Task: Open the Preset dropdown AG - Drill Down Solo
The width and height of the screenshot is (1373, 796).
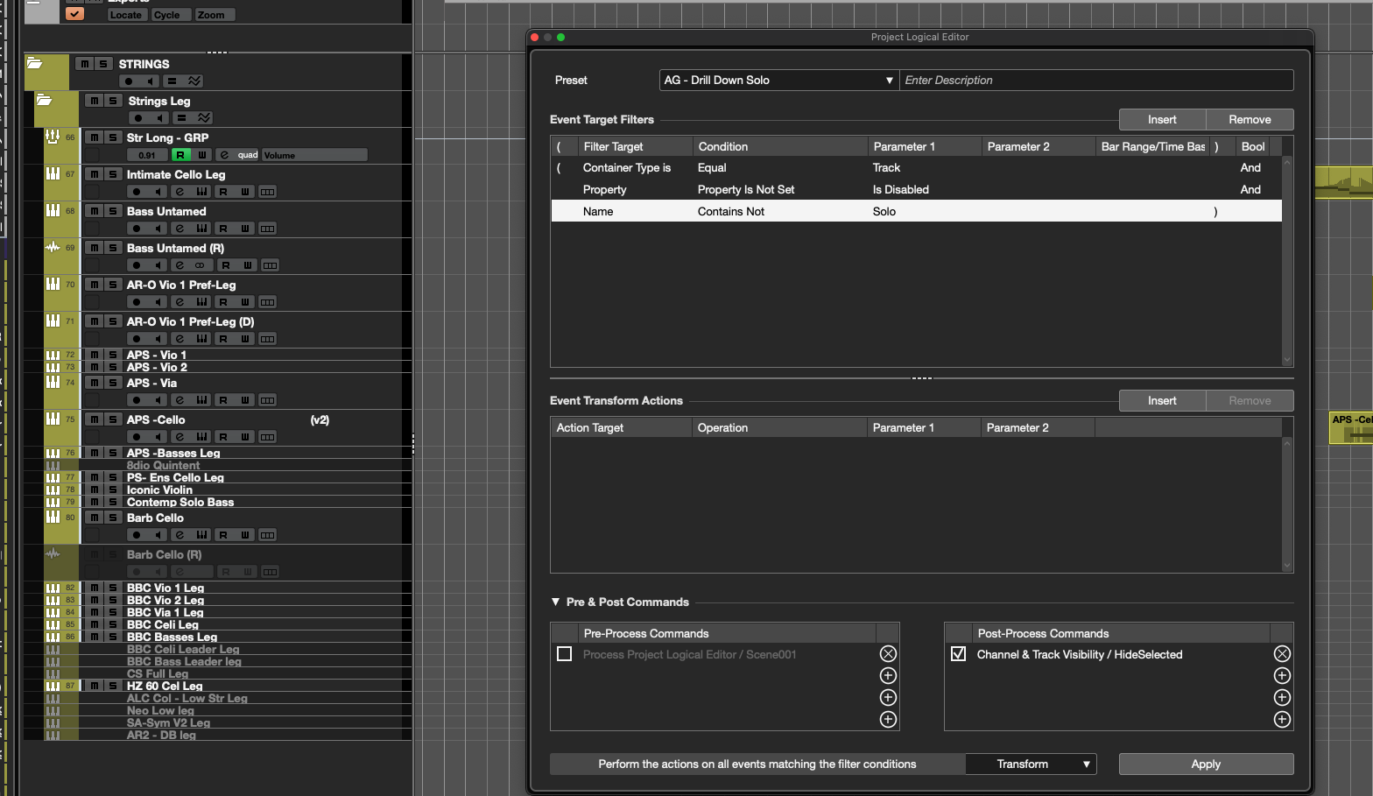Action: [x=778, y=80]
